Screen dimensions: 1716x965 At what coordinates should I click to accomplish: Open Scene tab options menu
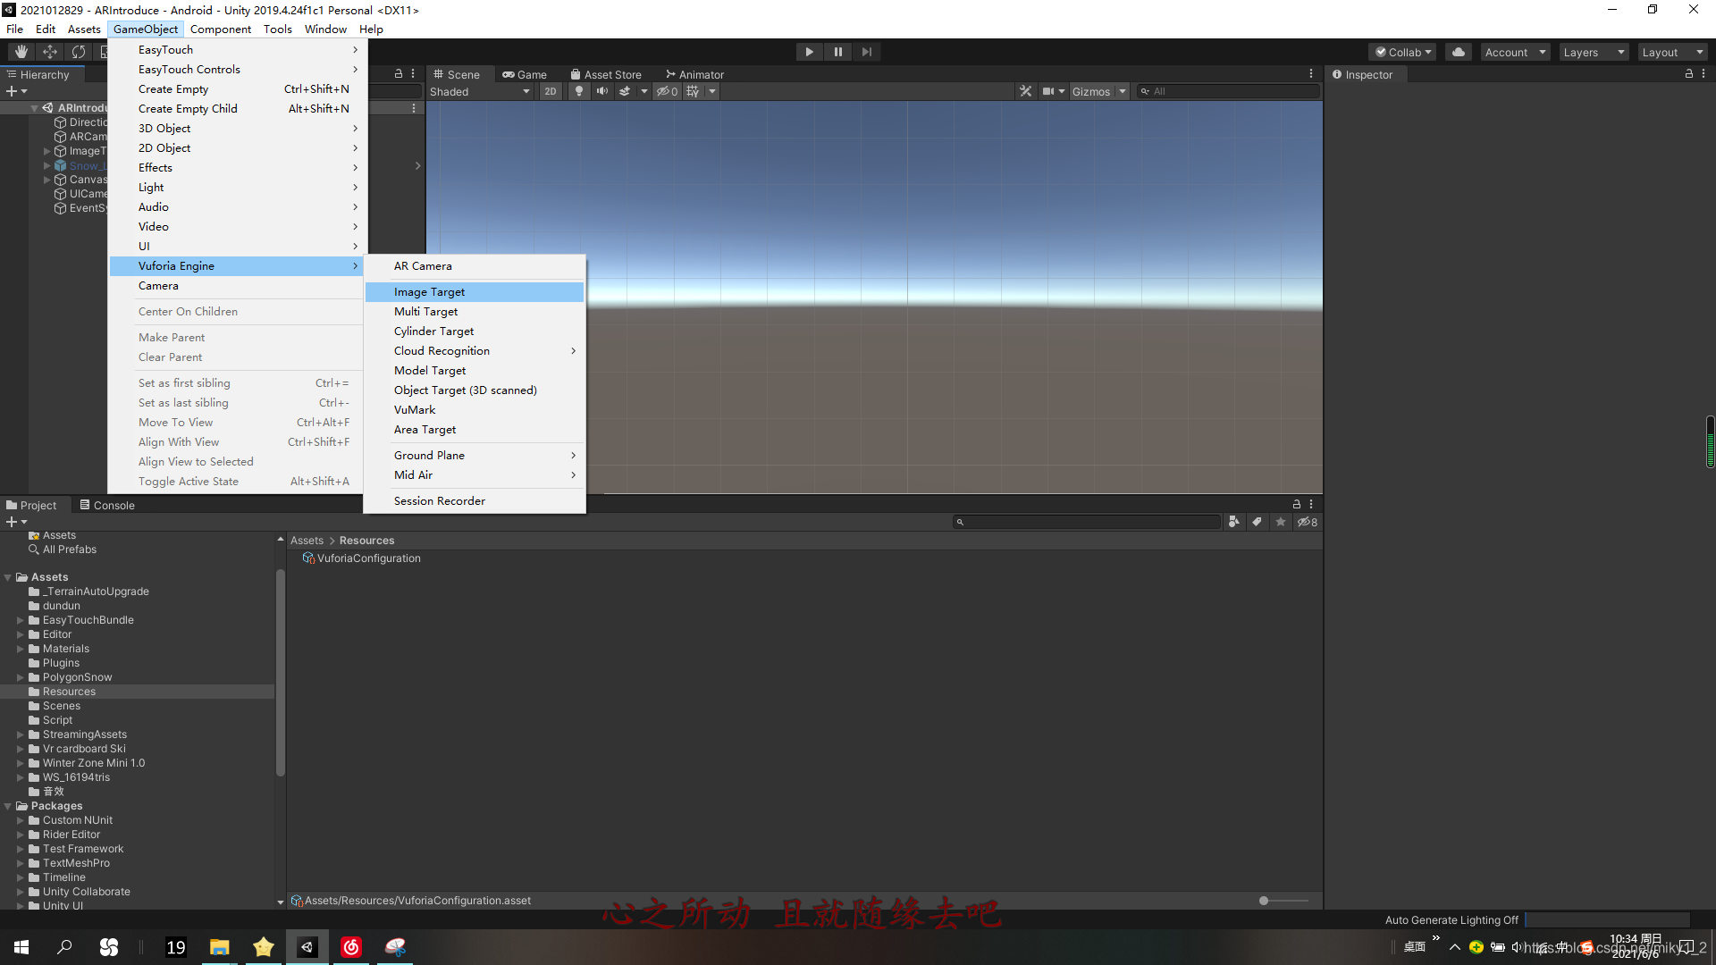point(1311,74)
